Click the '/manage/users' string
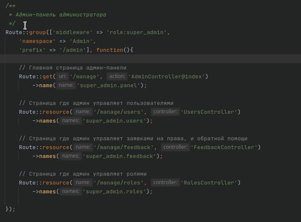Screen dimensions: 301x222 pos(119,112)
